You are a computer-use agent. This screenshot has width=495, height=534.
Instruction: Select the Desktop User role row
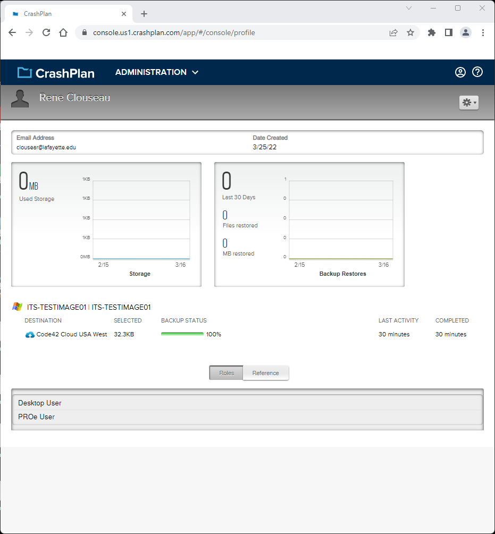247,403
